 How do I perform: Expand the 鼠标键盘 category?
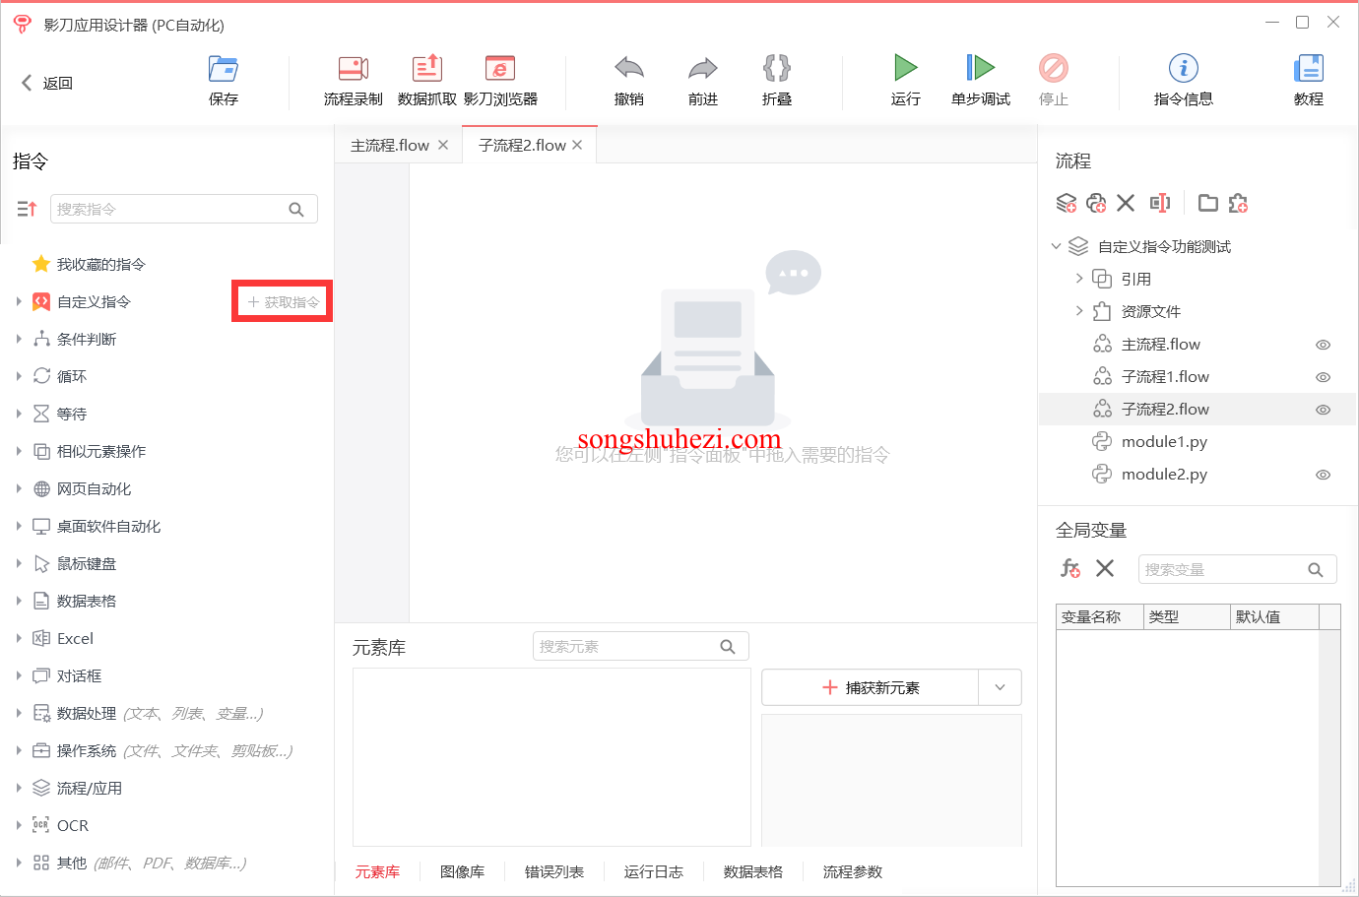(x=19, y=563)
